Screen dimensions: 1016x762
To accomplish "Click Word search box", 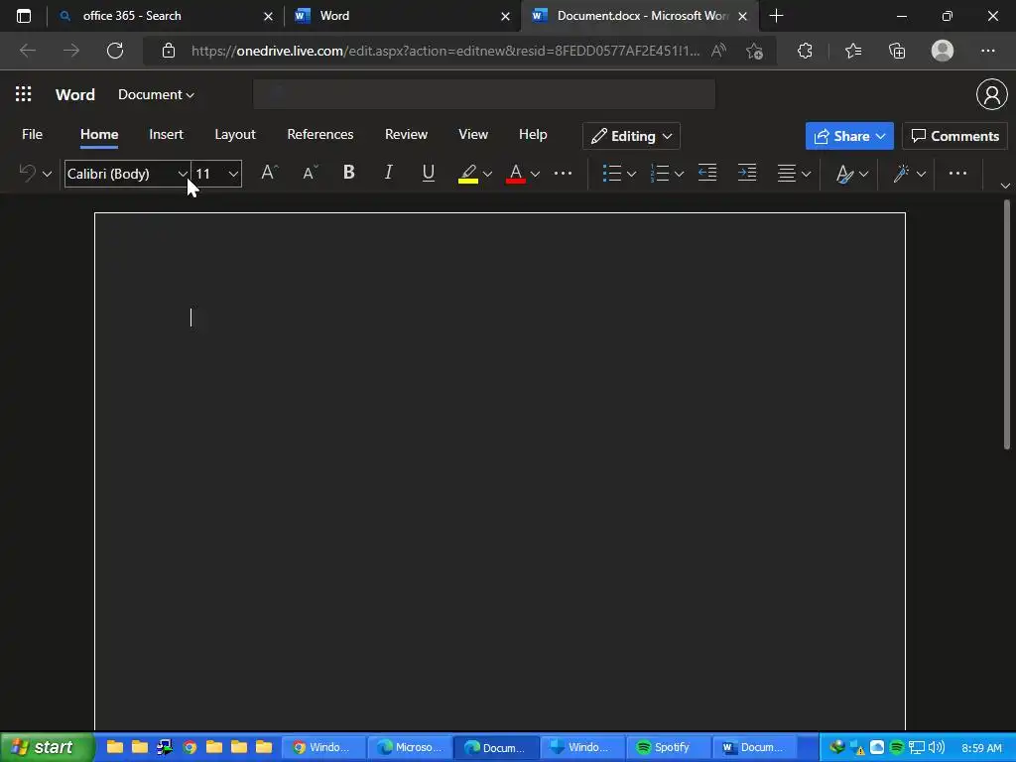I will point(484,94).
